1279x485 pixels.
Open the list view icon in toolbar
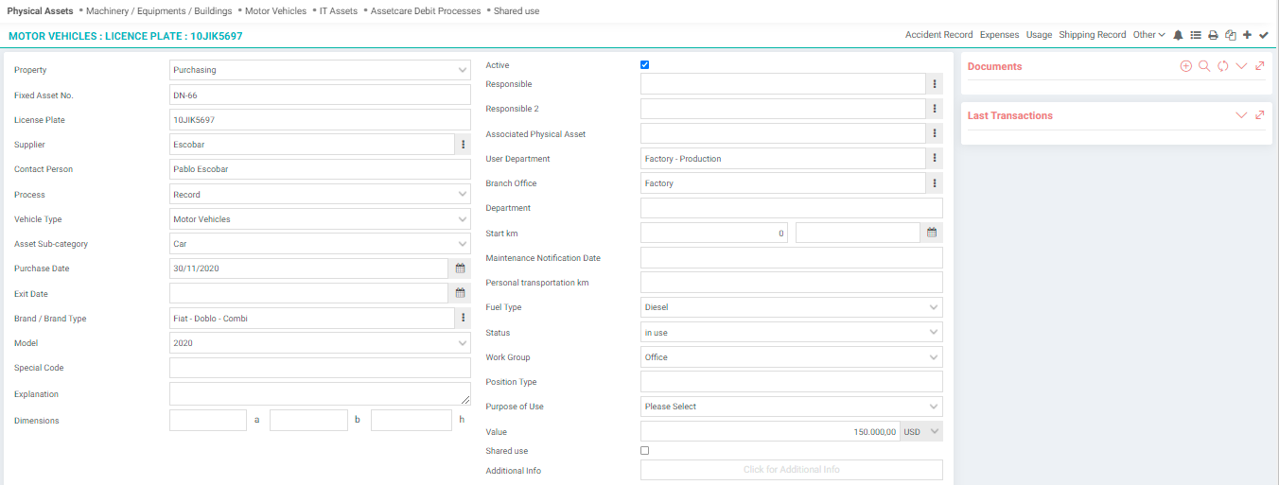pyautogui.click(x=1196, y=35)
